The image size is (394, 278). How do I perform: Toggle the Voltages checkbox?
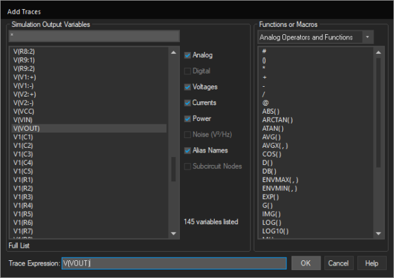click(187, 87)
